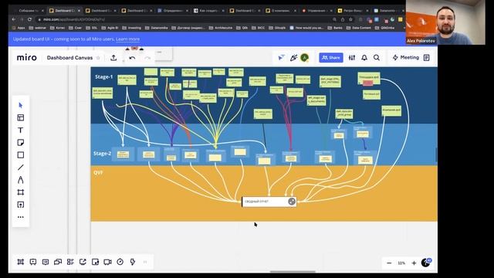
Task: Open frames panel in bottom toolbar
Action: coord(21,262)
